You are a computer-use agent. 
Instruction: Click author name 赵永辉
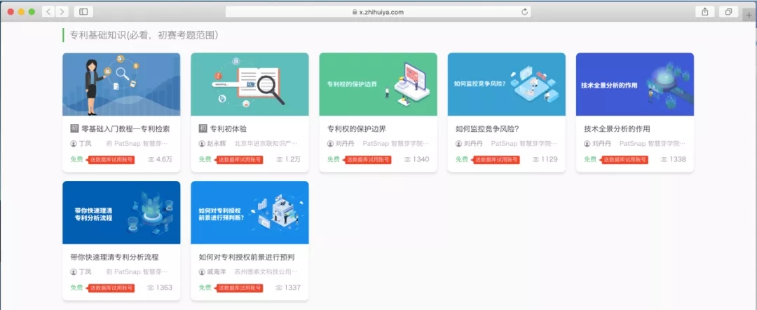pyautogui.click(x=217, y=144)
